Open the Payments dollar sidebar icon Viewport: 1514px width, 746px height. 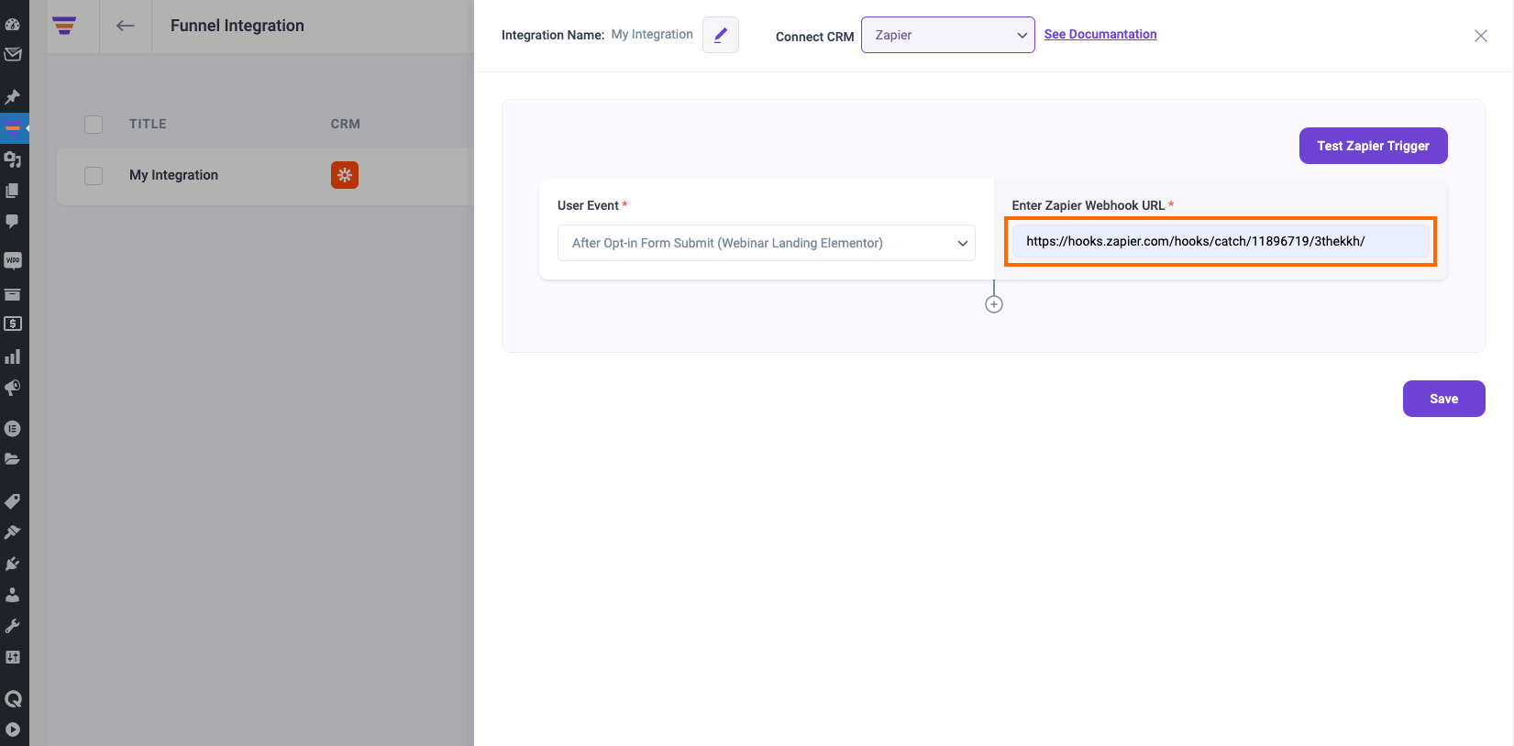coord(13,324)
